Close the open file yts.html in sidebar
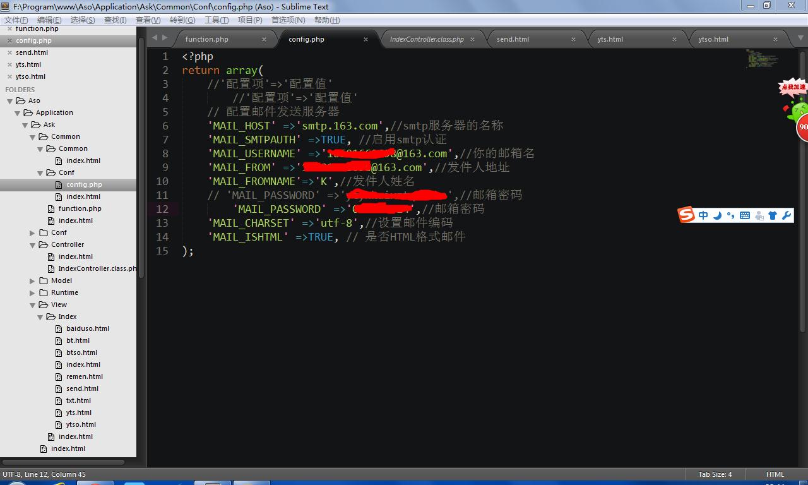Image resolution: width=808 pixels, height=485 pixels. [9, 64]
